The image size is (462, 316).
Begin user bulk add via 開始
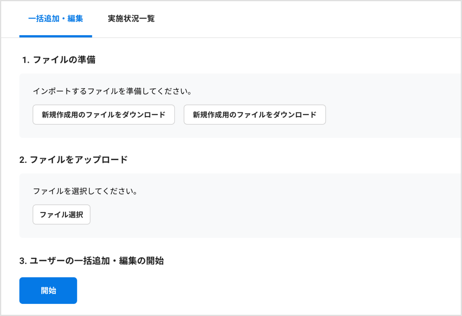pos(48,290)
